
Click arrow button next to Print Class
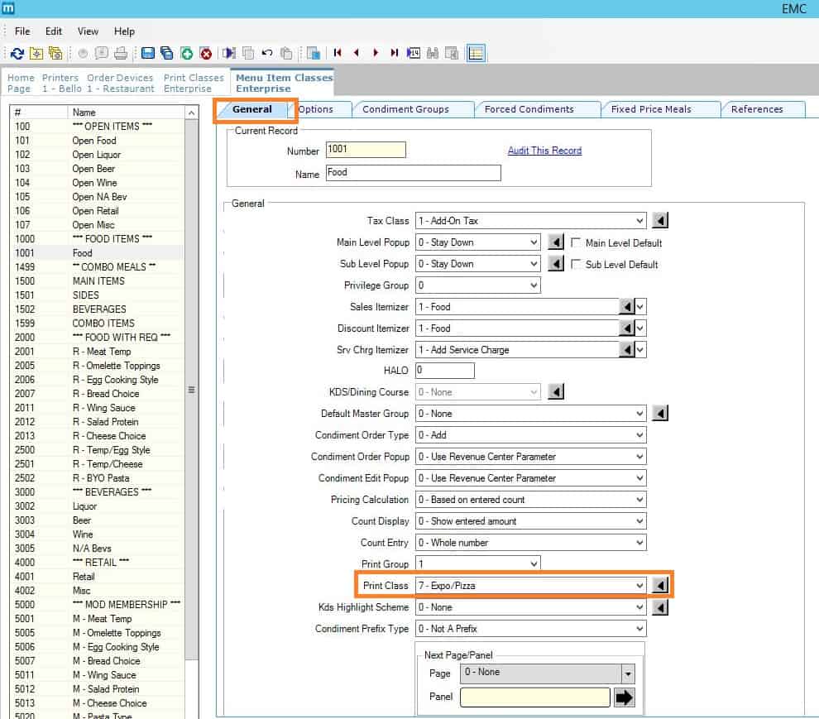(x=660, y=586)
